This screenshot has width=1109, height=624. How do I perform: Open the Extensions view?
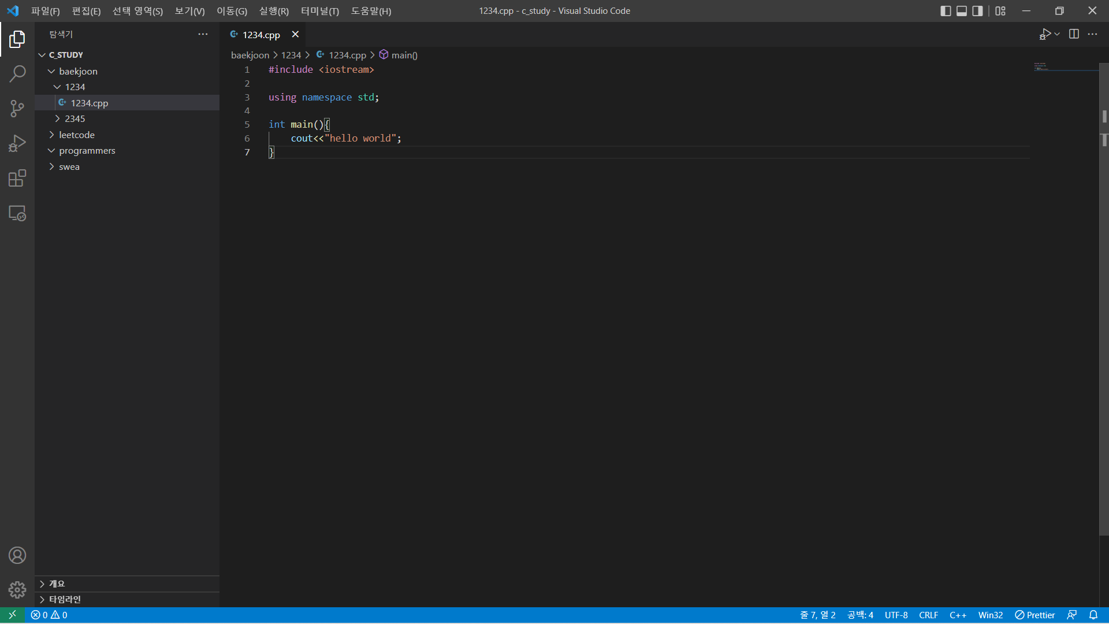point(17,179)
